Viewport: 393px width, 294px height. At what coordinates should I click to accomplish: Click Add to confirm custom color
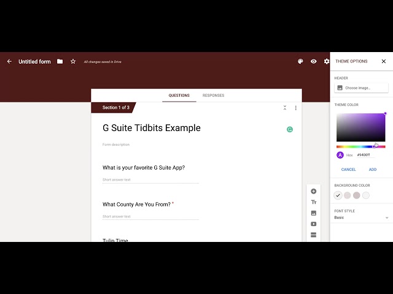pos(373,170)
